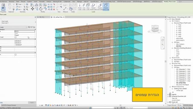Open the SOFiSTiK Bridge ribbon tab
This screenshot has height=109, width=193.
(x=138, y=2)
